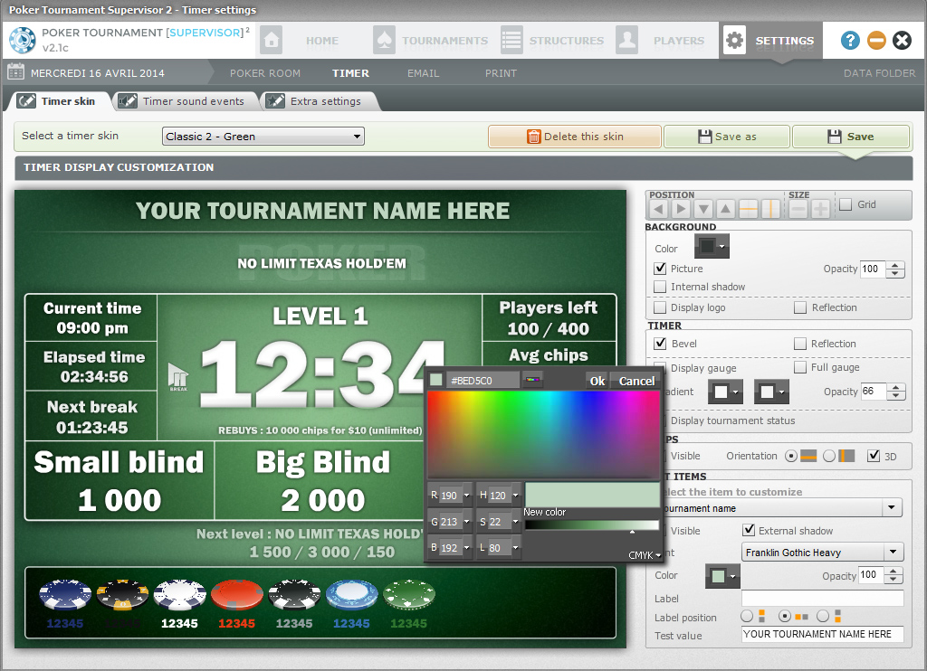This screenshot has width=927, height=671.
Task: Click the Delete this skin button
Action: point(575,137)
